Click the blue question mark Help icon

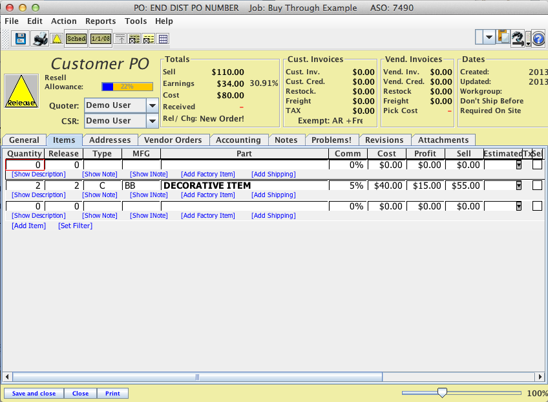[x=538, y=38]
